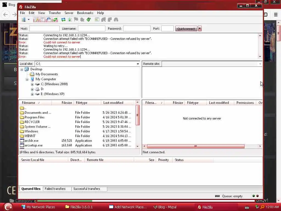This screenshot has width=281, height=211.
Task: Open the View menu
Action: 41,13
